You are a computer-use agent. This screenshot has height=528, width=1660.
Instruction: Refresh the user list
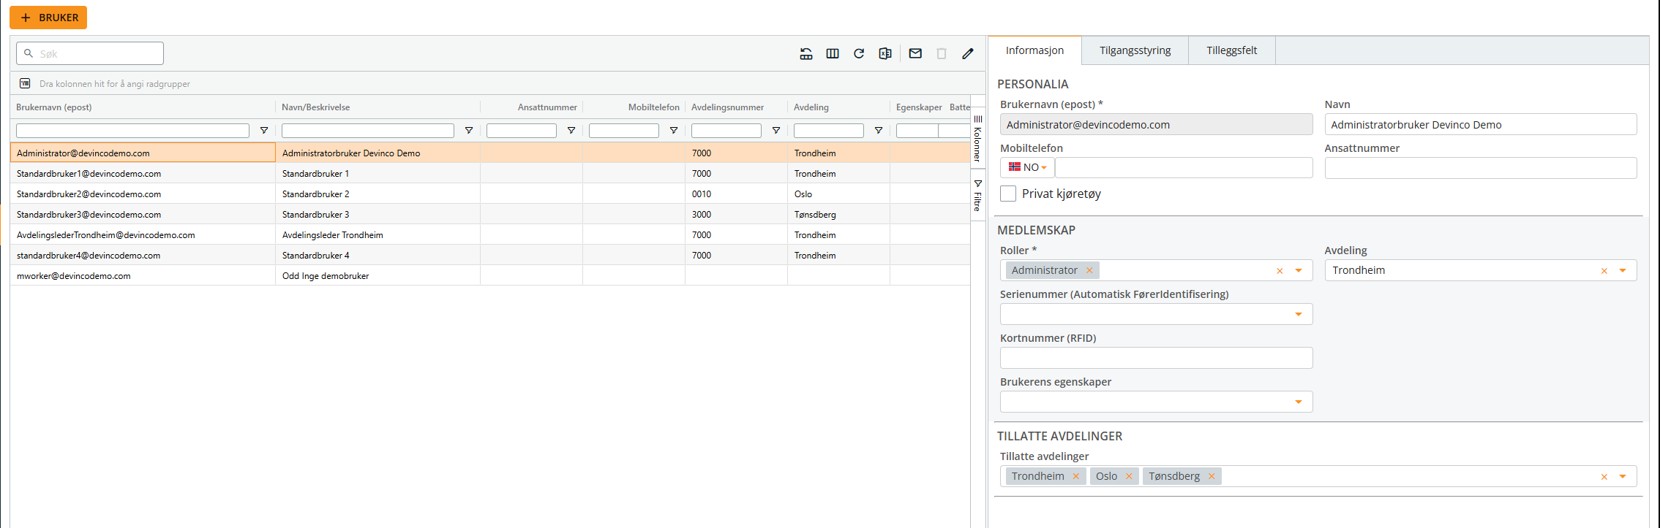click(x=859, y=53)
